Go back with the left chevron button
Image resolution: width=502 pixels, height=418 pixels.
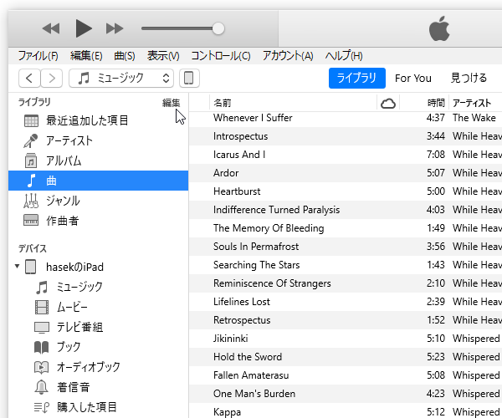click(x=29, y=78)
